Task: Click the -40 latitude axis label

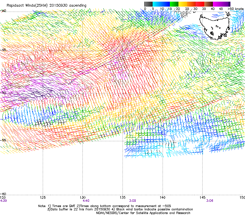Action: click(x=3, y=11)
